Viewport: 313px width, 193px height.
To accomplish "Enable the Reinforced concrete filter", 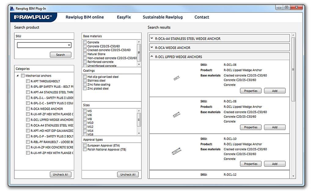I will point(85,62).
